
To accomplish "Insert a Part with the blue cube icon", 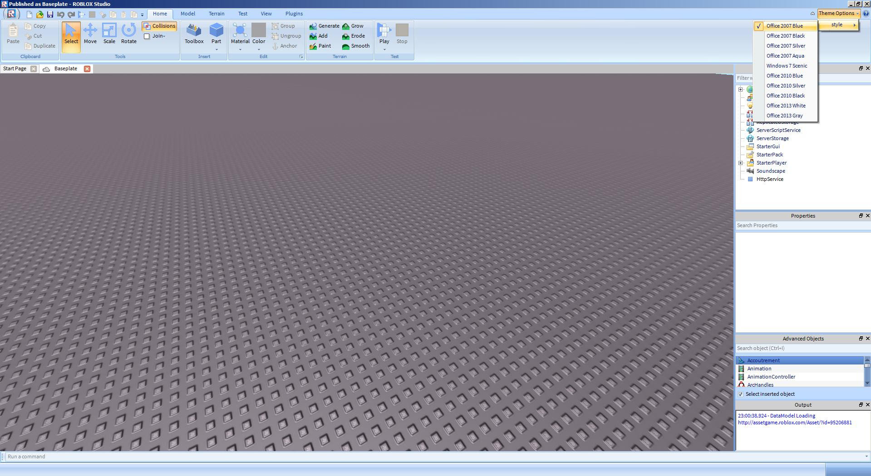I will [x=217, y=30].
